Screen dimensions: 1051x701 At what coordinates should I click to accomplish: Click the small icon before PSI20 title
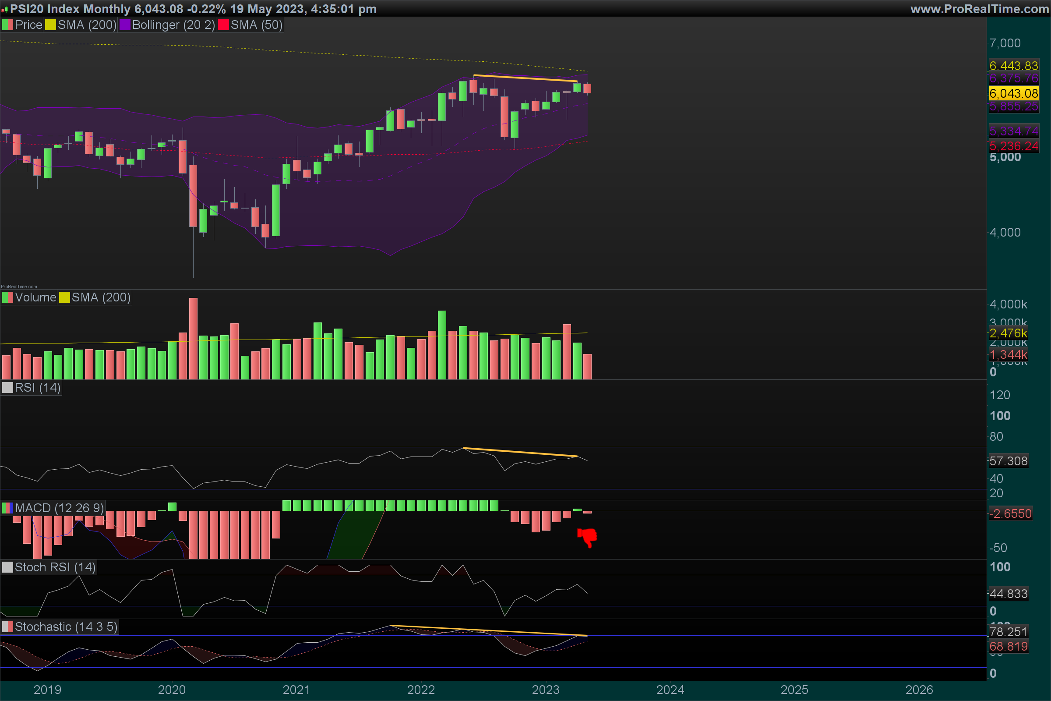pyautogui.click(x=4, y=9)
